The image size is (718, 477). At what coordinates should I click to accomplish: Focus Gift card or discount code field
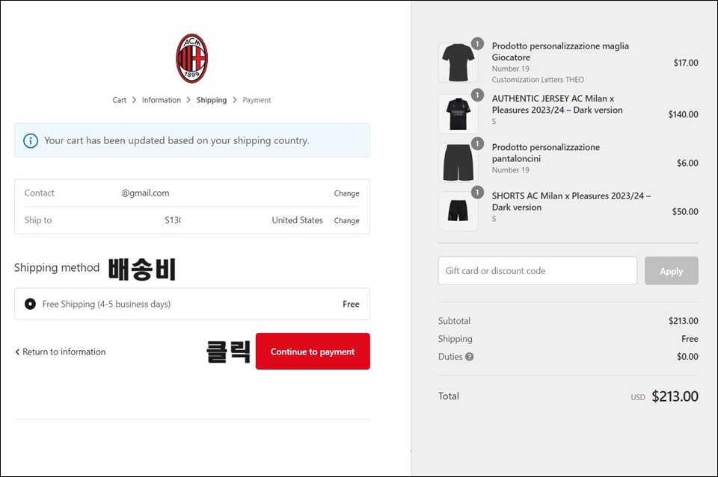[x=538, y=271]
